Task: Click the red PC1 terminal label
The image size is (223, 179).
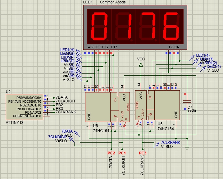Action: coord(122,153)
